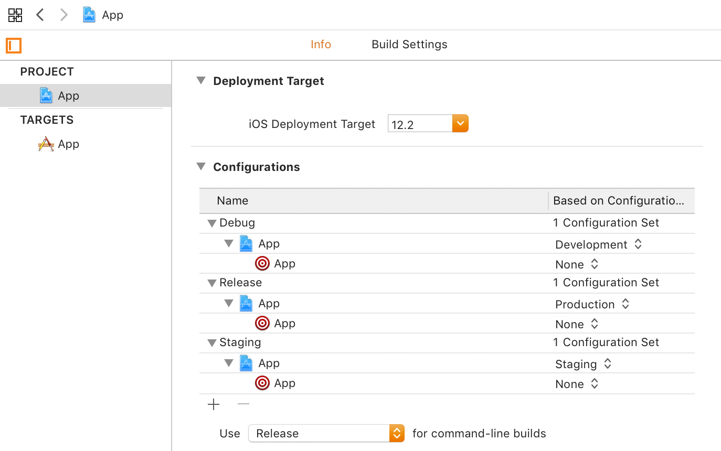Switch to the Build Settings tab
The image size is (721, 451).
[409, 45]
